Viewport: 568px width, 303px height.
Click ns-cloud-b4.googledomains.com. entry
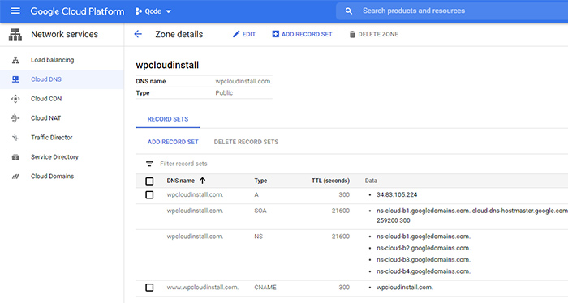point(423,271)
